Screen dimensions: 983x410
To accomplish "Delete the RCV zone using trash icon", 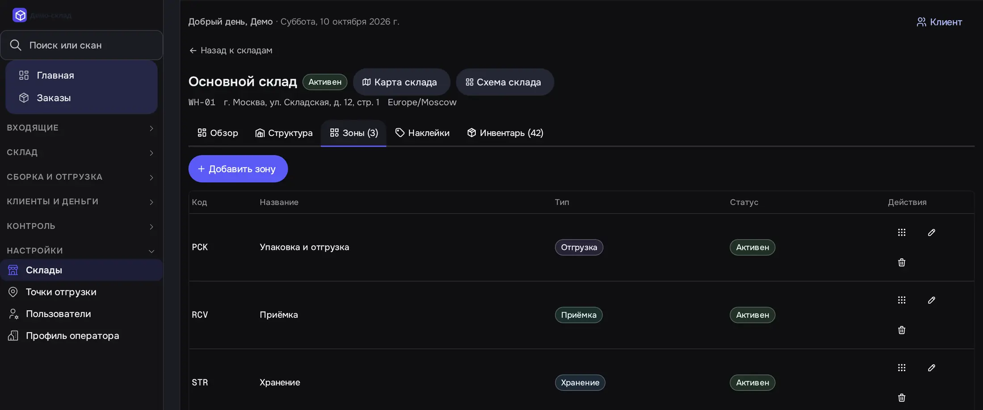I will click(x=902, y=330).
